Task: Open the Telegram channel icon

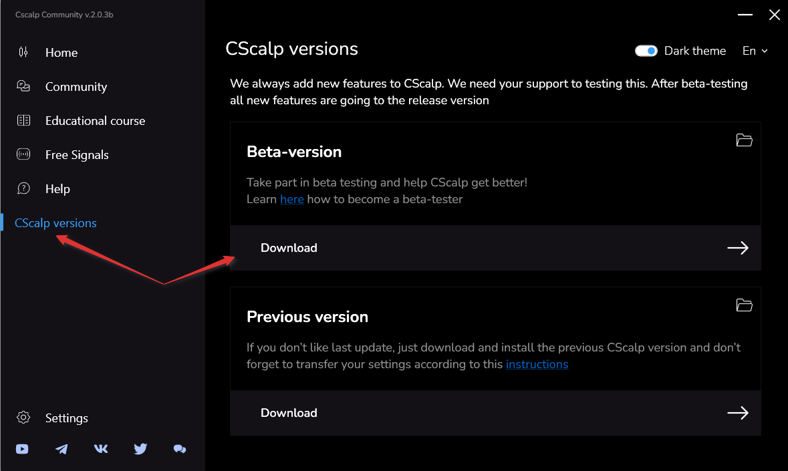Action: coord(61,449)
